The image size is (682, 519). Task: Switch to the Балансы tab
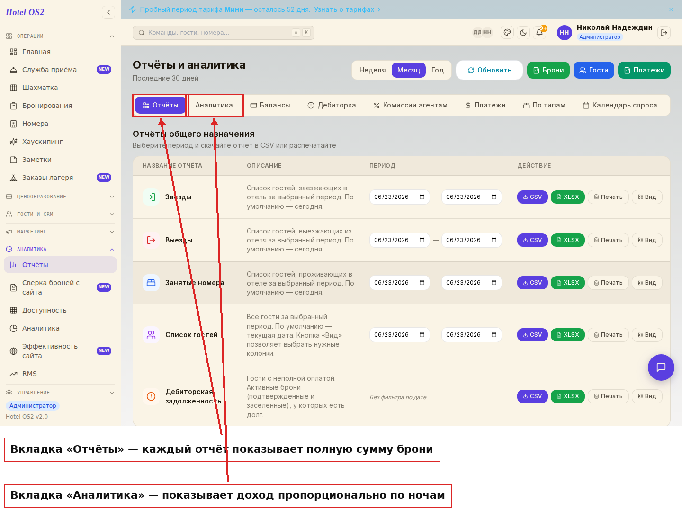click(270, 105)
